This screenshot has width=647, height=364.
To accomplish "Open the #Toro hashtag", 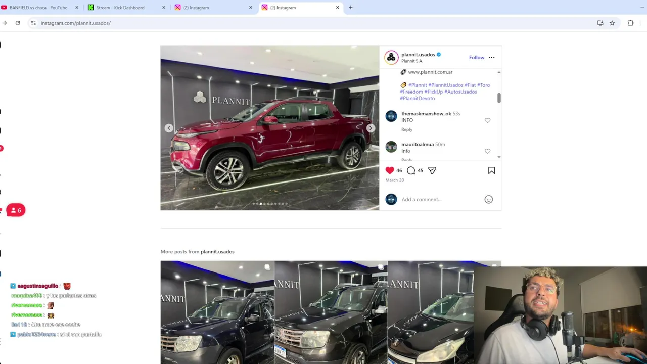I will (x=484, y=85).
